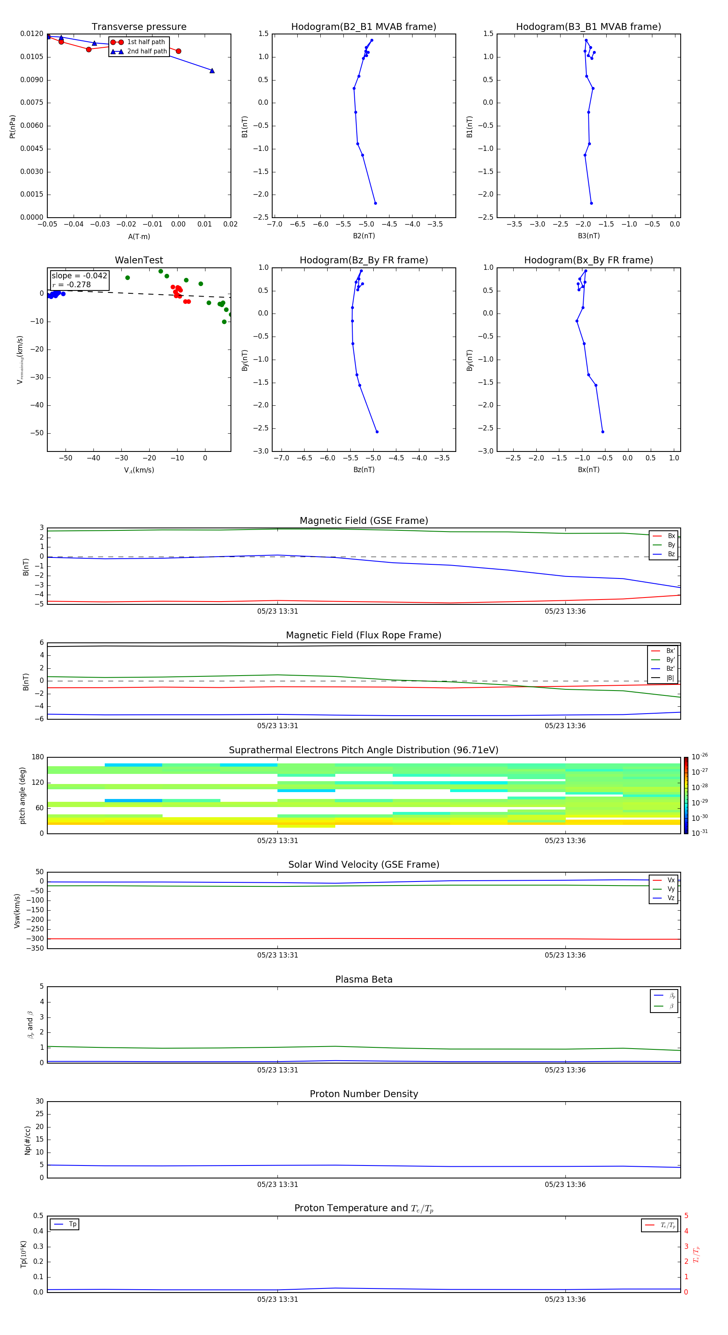728x1335 pixels.
Task: Click the 'A(T·m)' x-axis label
Action: click(139, 237)
